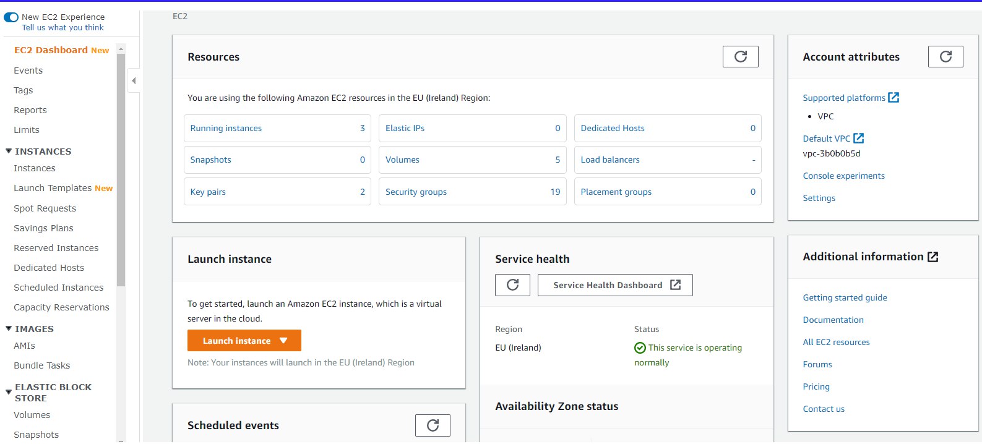Open Documentation link
Image resolution: width=982 pixels, height=444 pixels.
tap(833, 320)
